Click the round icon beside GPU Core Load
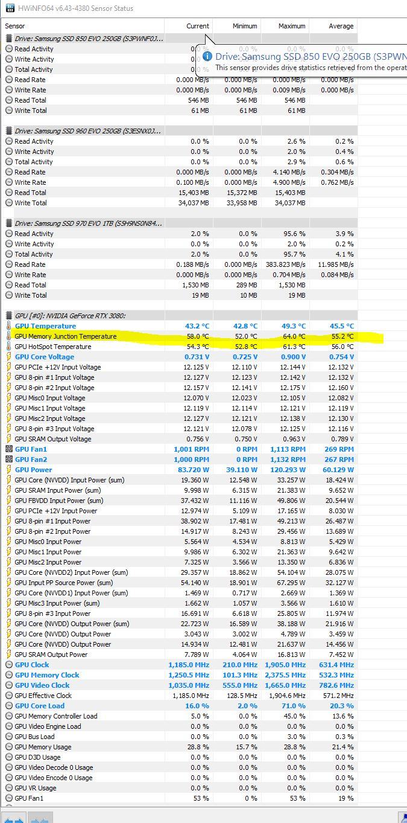Viewport: 407px width, 823px height. [x=9, y=706]
